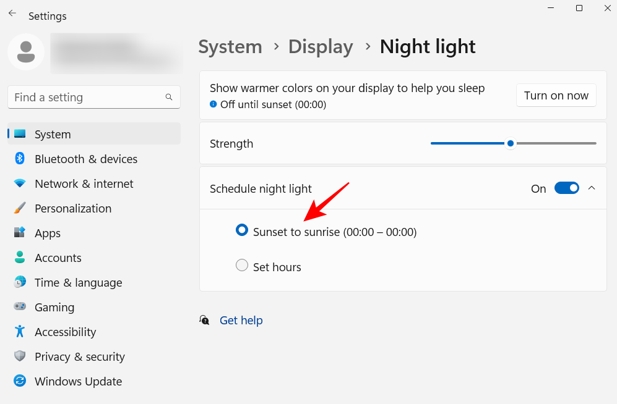Image resolution: width=617 pixels, height=404 pixels.
Task: Open Network & internet via its globe icon
Action: coord(19,183)
